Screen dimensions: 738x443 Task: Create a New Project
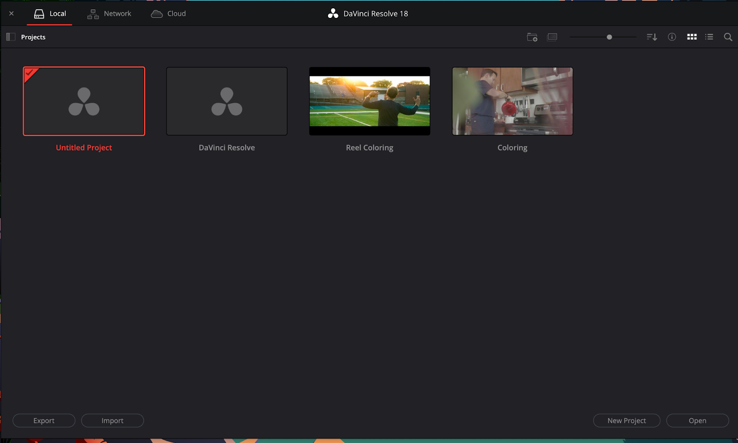pyautogui.click(x=626, y=420)
